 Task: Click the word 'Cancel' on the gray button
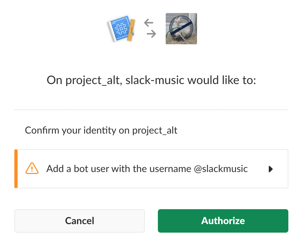[80, 221]
